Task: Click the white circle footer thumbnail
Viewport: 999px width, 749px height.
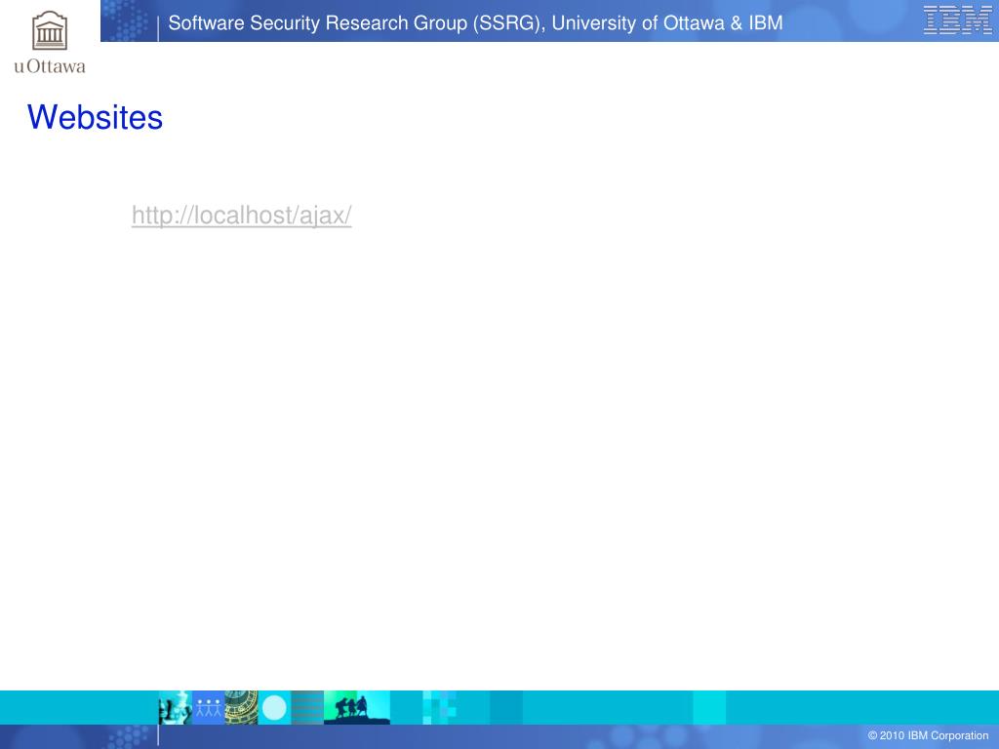Action: 274,708
